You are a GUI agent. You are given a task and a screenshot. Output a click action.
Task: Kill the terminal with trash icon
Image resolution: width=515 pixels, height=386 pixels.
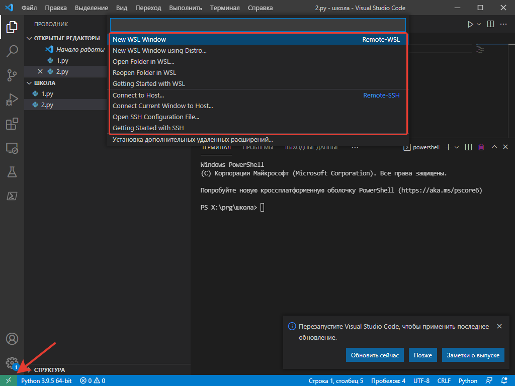tap(481, 147)
